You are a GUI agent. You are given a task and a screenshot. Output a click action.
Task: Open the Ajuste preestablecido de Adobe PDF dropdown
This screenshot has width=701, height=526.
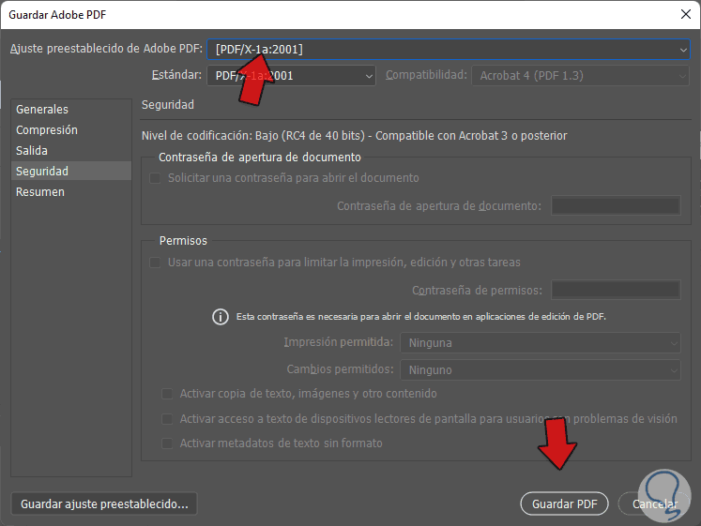pos(448,49)
